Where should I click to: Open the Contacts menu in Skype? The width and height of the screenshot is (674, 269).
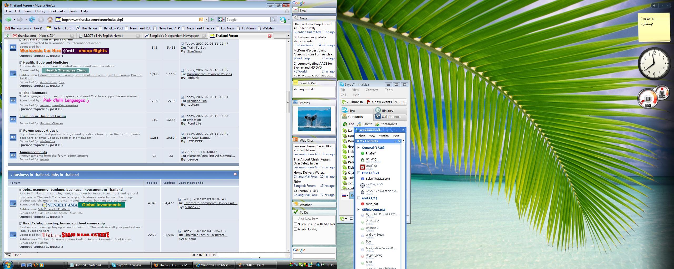coord(372,90)
